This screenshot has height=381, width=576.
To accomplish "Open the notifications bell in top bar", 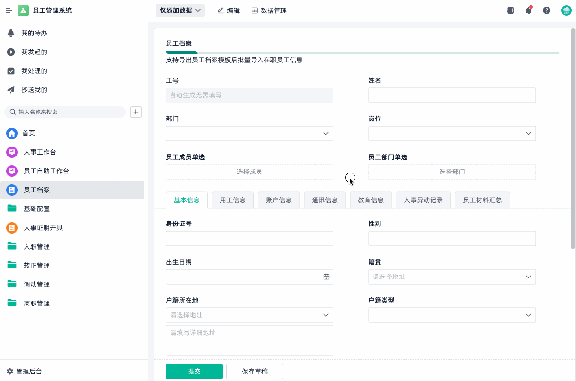I will pyautogui.click(x=529, y=10).
